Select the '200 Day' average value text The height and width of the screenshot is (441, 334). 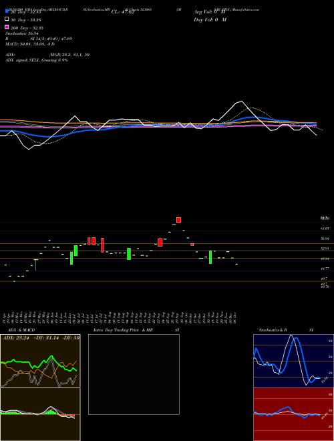click(x=27, y=28)
